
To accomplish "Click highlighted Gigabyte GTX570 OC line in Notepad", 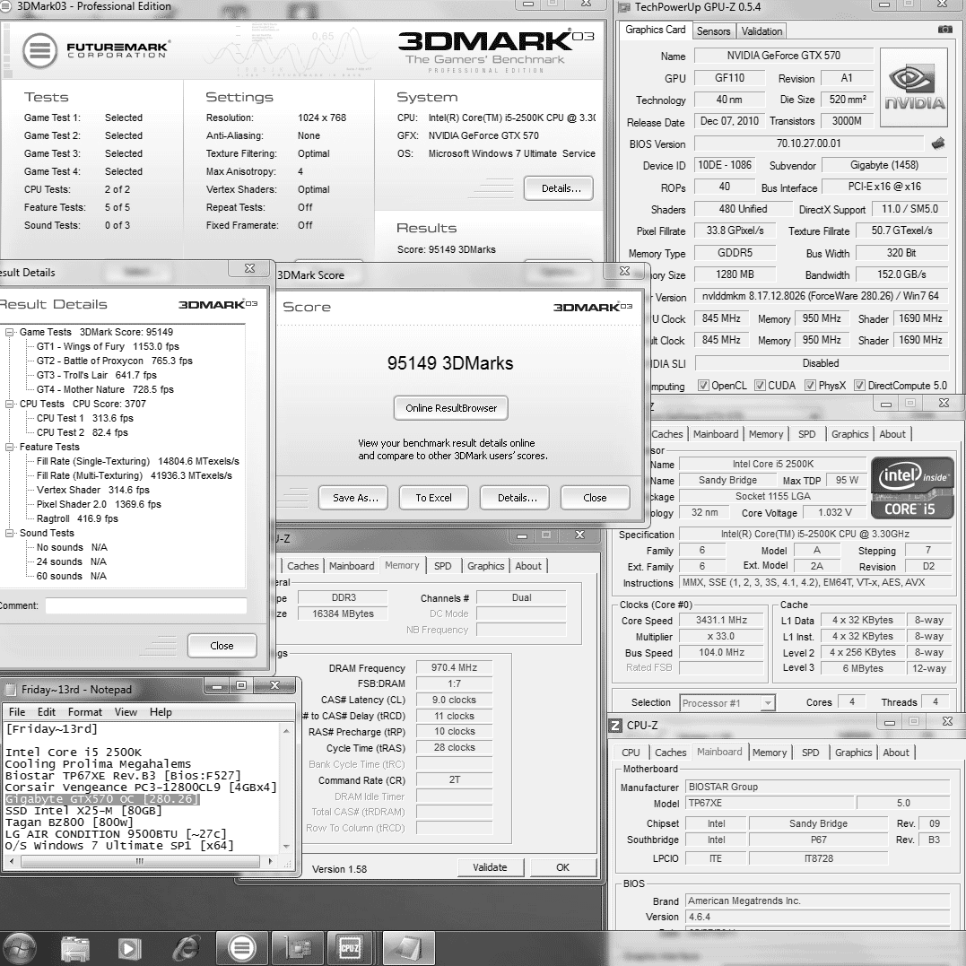I will pyautogui.click(x=102, y=798).
